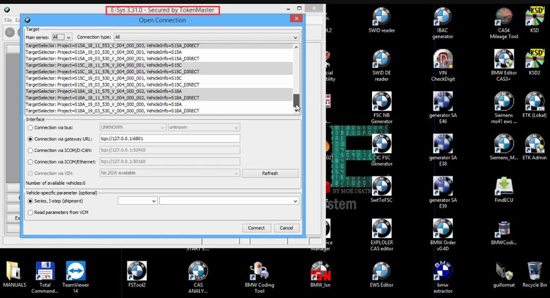Select S18A_18_11_575 VehicleInfo=S18A_DIRECT row

click(159, 98)
